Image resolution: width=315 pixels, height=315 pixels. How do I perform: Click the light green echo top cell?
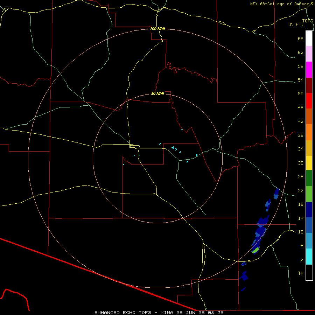point(255,250)
